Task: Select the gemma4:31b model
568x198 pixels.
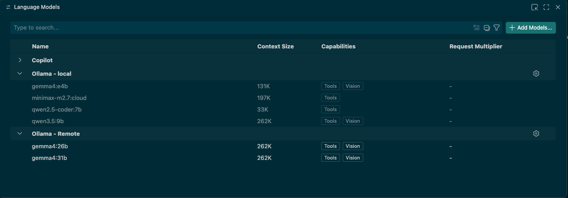Action: pos(283,158)
